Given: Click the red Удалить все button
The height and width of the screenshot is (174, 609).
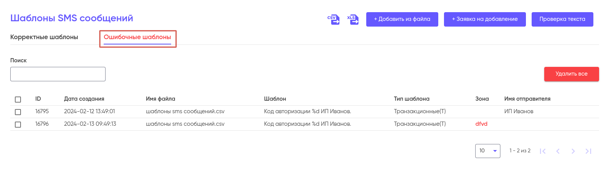Looking at the screenshot, I should pyautogui.click(x=571, y=74).
